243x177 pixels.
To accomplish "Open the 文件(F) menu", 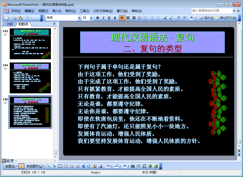I will click(16, 11).
